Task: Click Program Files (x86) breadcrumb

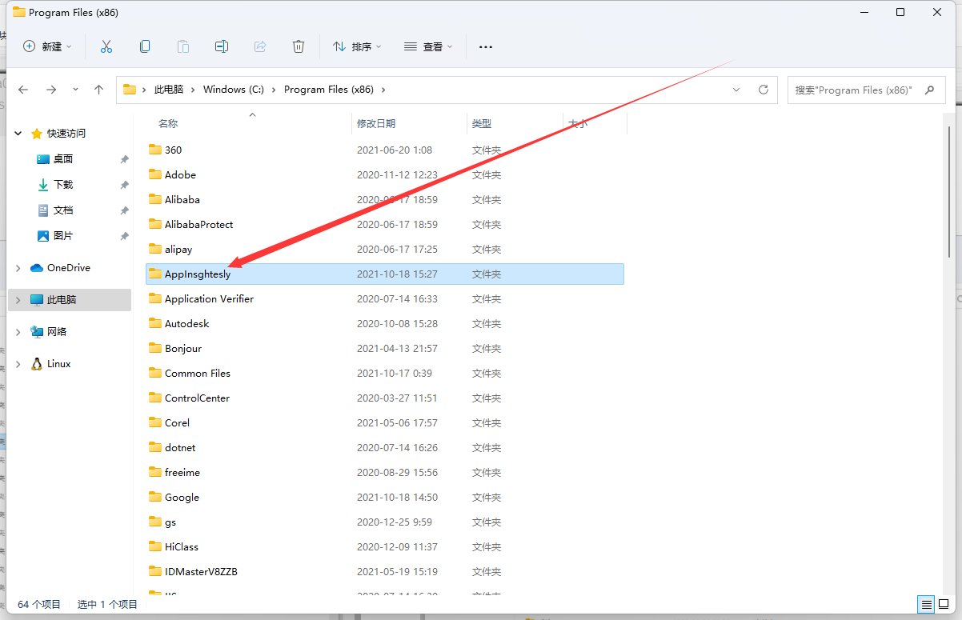Action: point(329,90)
